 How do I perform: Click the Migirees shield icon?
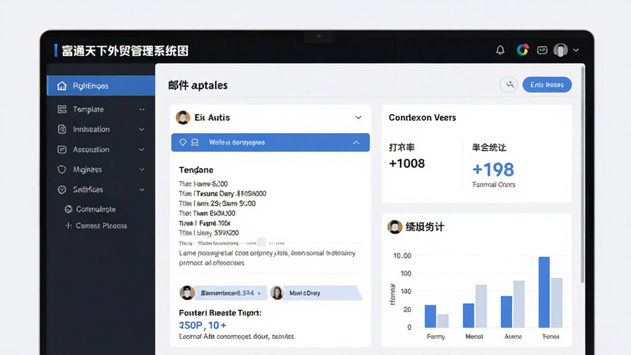click(x=62, y=169)
